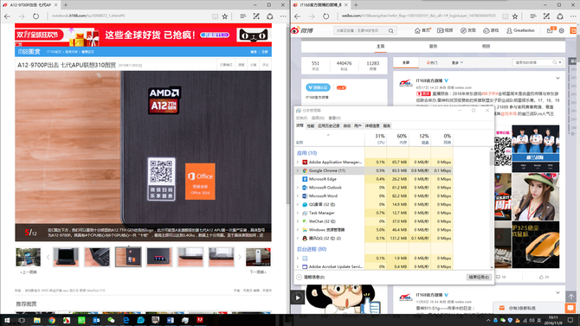Screen dimensions: 580x326
Task: Open the chevron menu on the first IT168 post
Action: click(x=557, y=79)
